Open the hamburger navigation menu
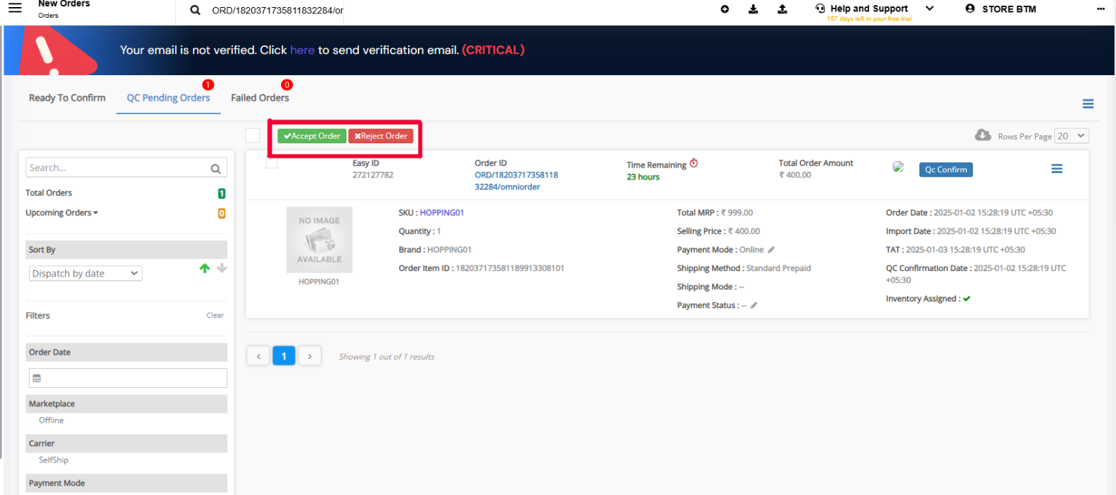 click(15, 8)
